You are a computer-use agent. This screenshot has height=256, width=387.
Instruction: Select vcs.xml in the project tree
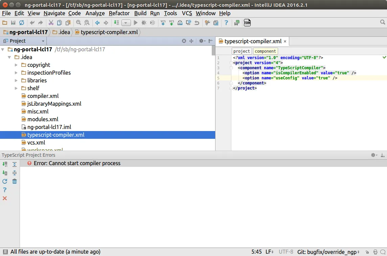point(36,143)
